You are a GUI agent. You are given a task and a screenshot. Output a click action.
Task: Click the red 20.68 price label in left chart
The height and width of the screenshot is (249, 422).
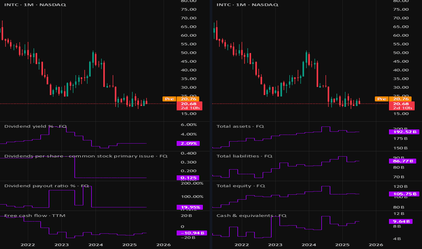(x=189, y=106)
